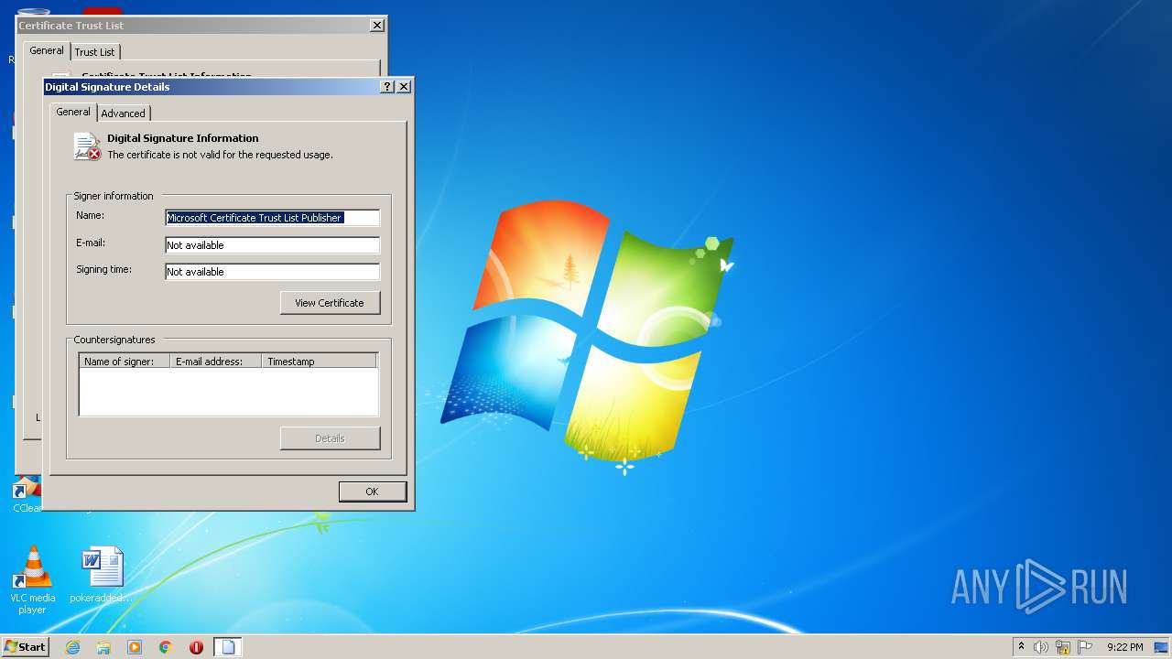Click the OK button
Image resolution: width=1172 pixels, height=659 pixels.
pos(373,492)
